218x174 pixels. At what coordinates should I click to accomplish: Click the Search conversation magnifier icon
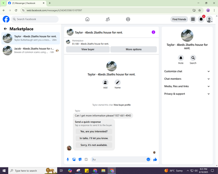click(193, 58)
